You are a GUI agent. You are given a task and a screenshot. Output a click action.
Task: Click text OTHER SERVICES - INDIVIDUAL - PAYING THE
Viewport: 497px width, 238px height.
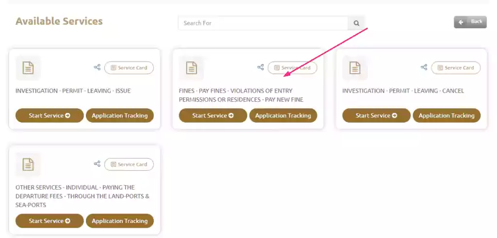click(75, 188)
